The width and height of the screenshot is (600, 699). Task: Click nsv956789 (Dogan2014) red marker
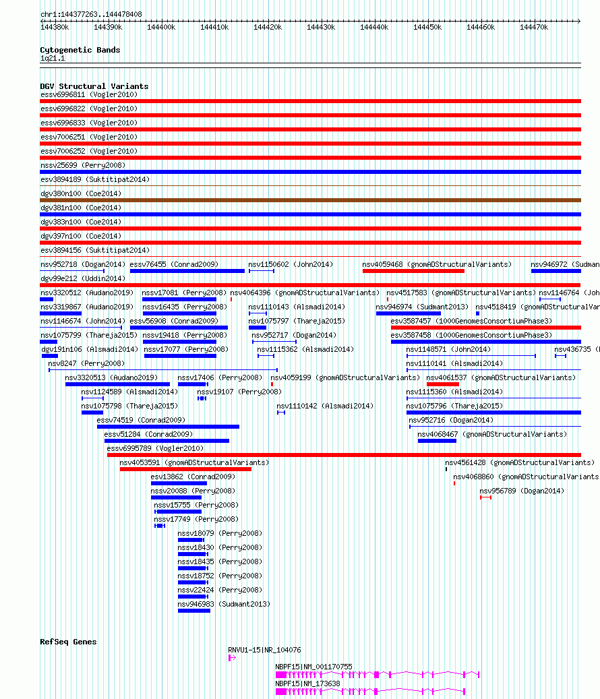(485, 497)
